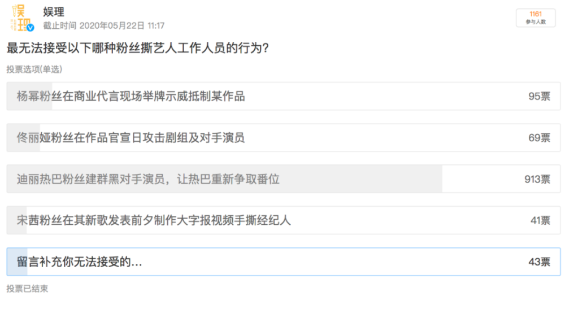
Task: Click the 投票选项(单选) label
Action: [34, 69]
